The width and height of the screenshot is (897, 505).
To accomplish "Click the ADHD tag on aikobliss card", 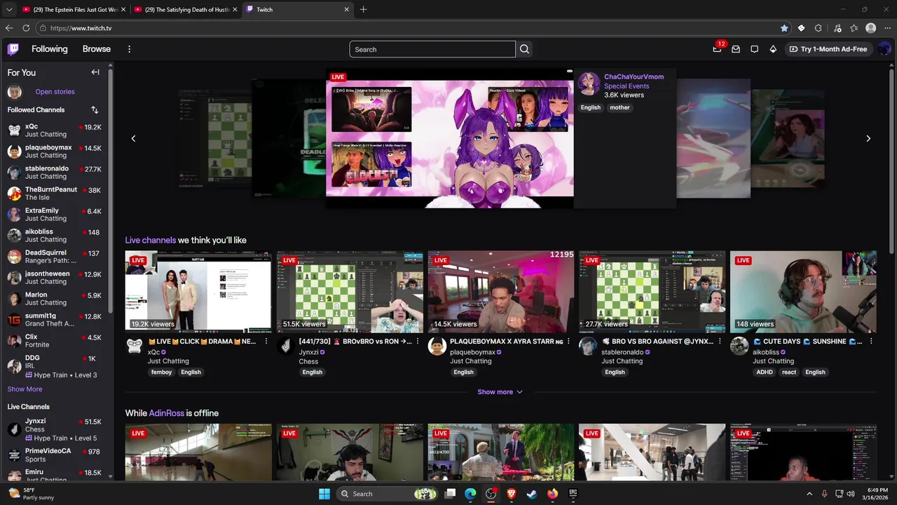I will click(765, 372).
